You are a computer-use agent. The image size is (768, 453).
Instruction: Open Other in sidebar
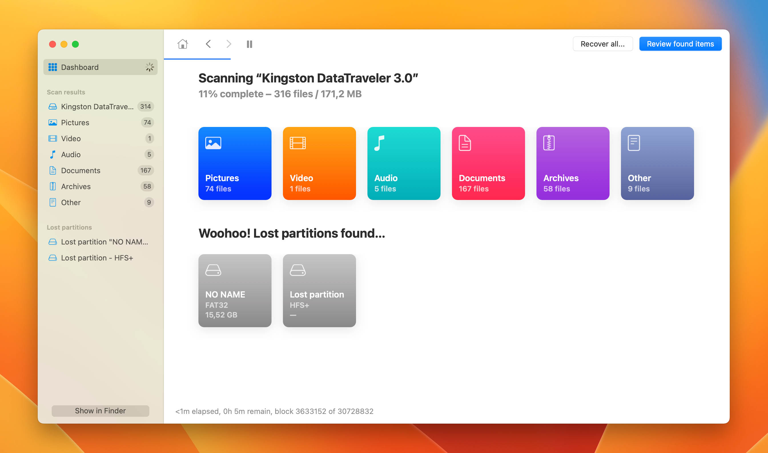point(100,202)
